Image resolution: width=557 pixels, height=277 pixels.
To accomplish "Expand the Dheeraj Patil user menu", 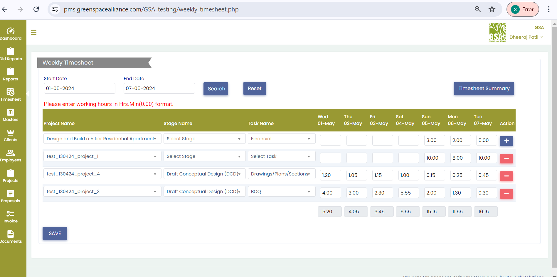I will 526,37.
